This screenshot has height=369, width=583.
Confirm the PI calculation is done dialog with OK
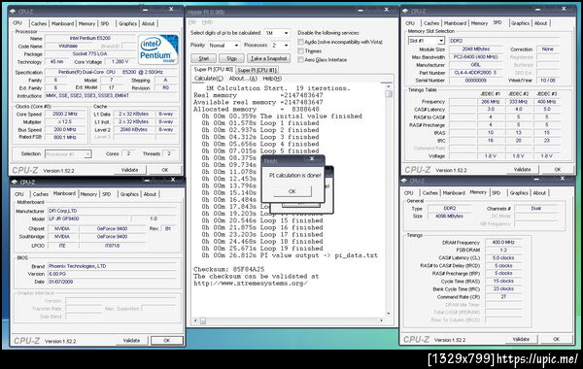tap(292, 191)
